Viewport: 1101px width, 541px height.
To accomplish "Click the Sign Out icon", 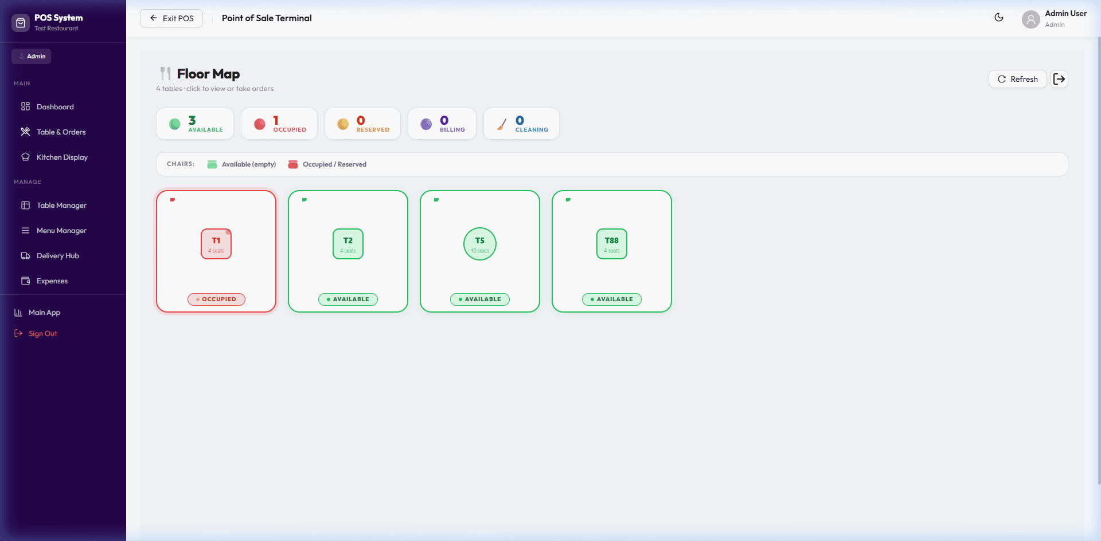I will 18,333.
